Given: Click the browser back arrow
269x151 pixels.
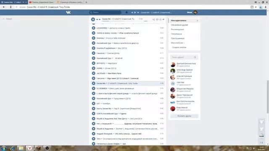Looking at the screenshot, I should (4, 7).
